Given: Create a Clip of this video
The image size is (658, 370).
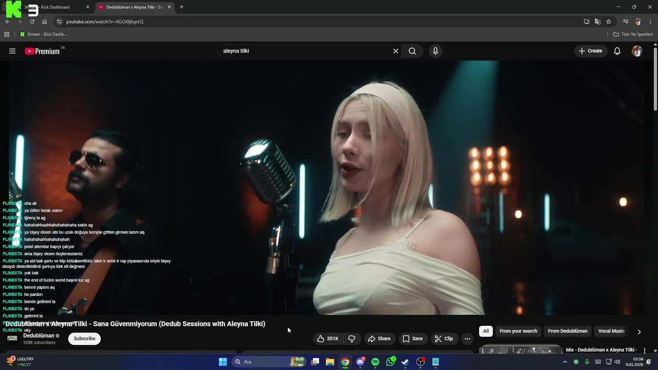Looking at the screenshot, I should (444, 339).
